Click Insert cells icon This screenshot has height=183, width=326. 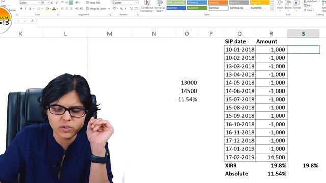280,5
